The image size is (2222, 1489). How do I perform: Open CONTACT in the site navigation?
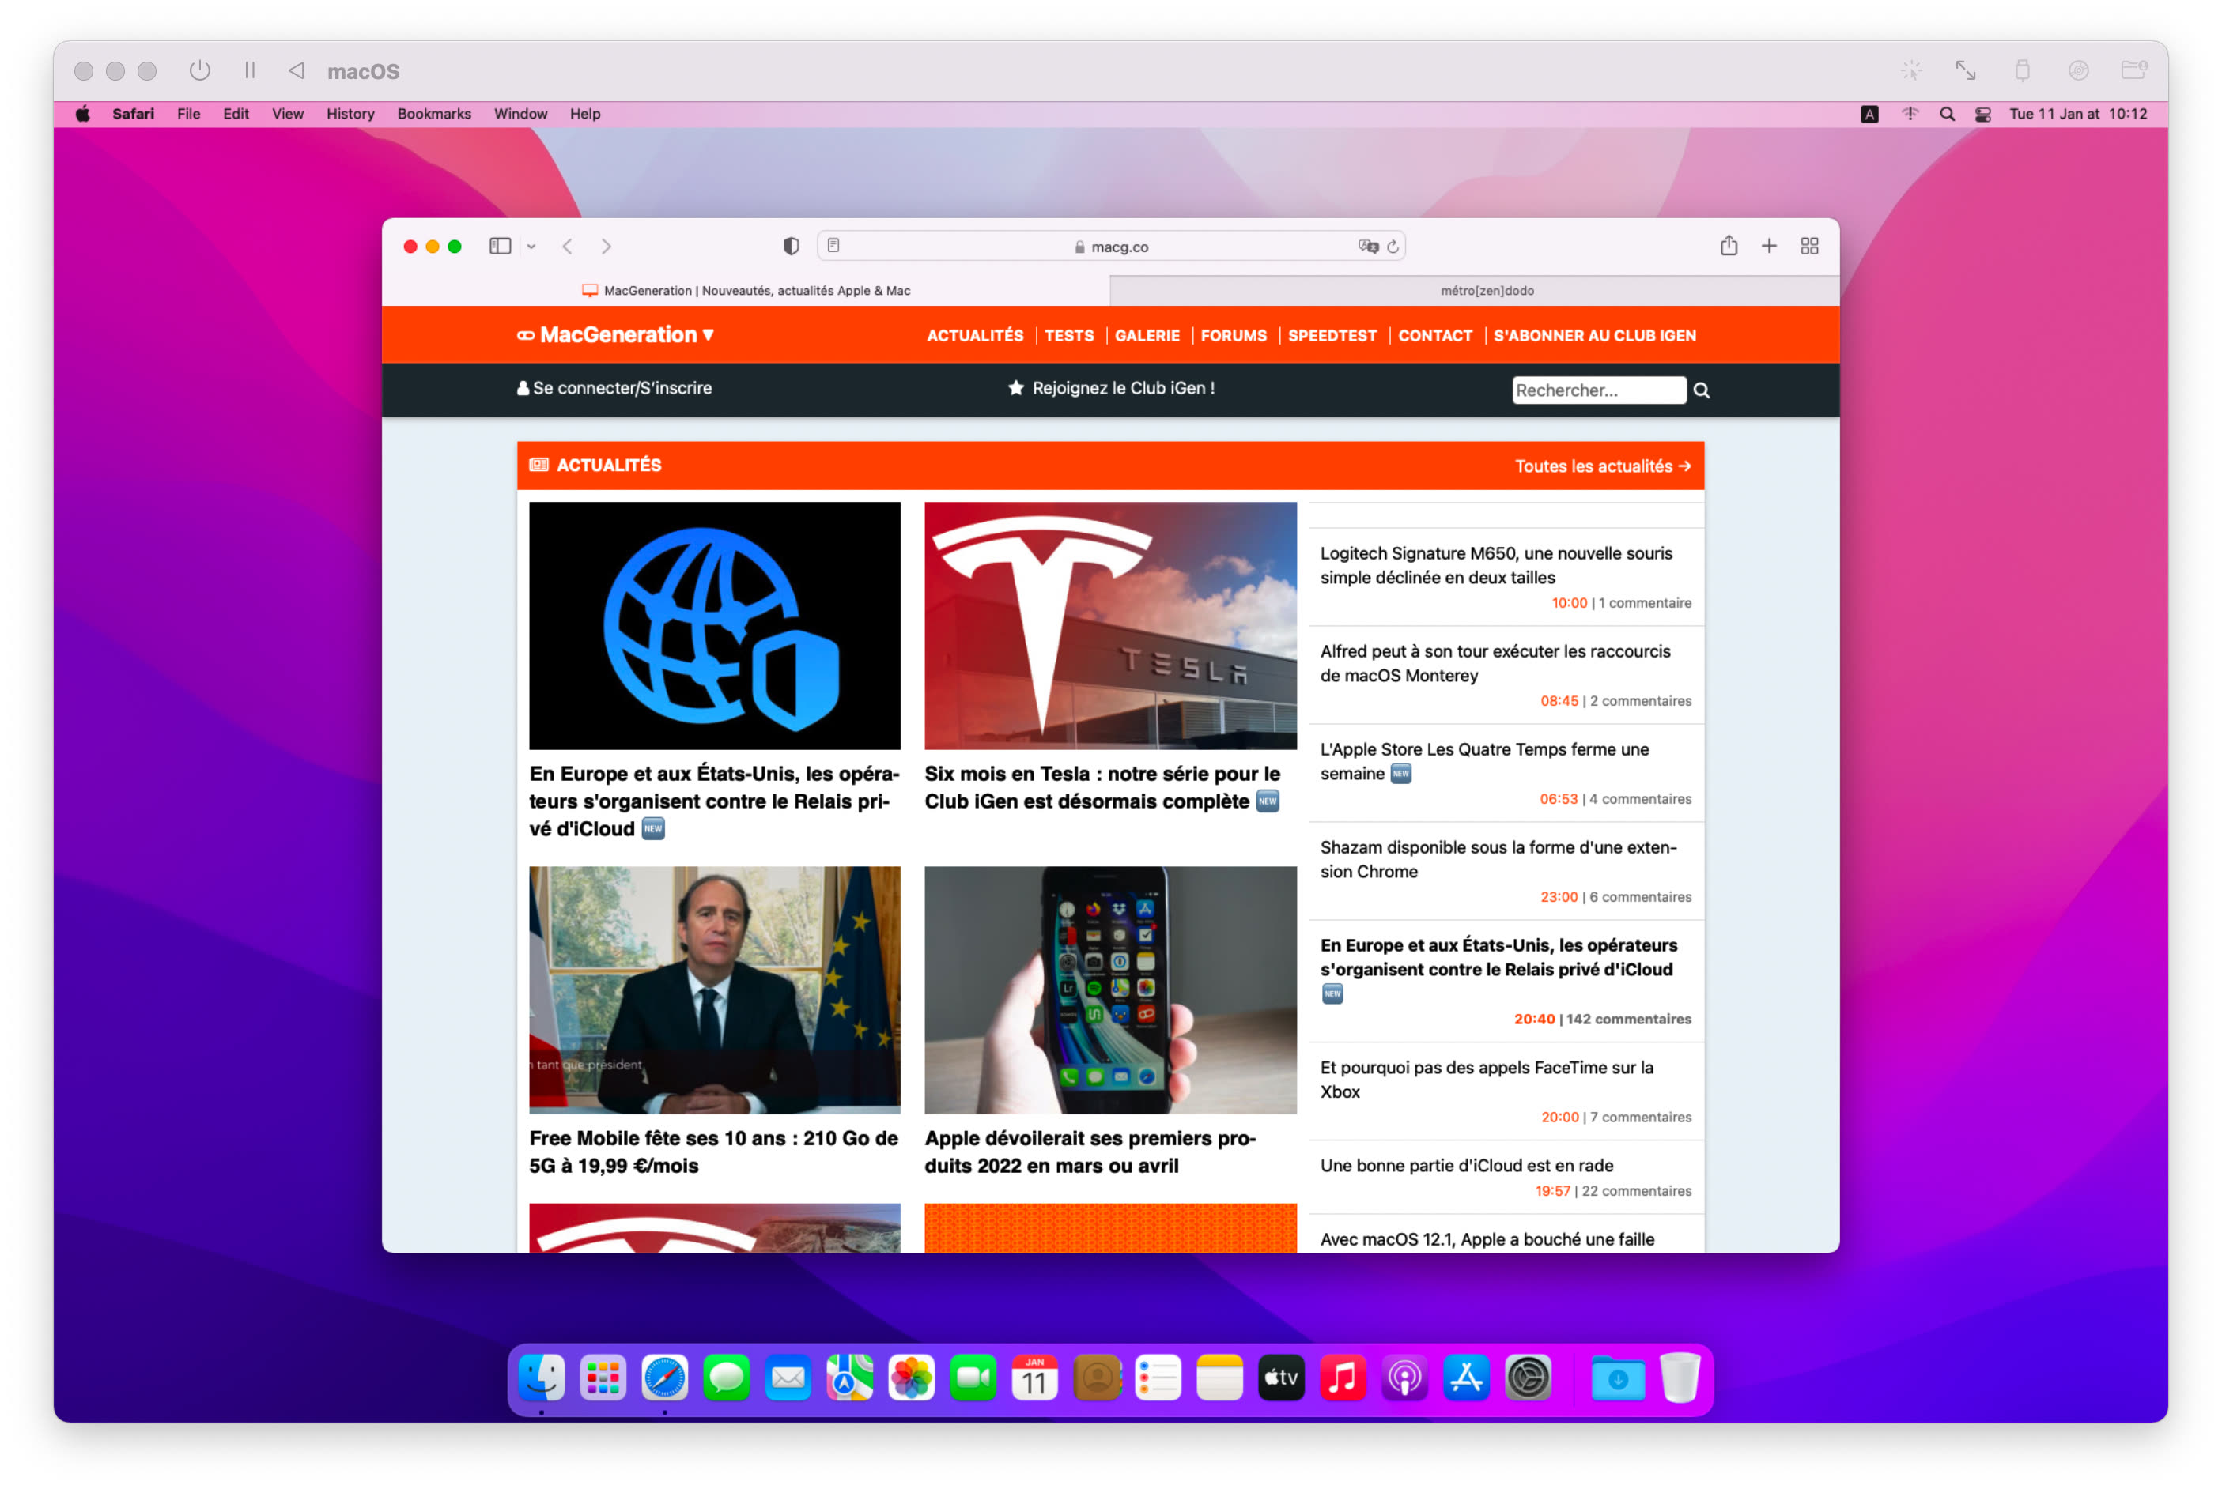(1434, 336)
